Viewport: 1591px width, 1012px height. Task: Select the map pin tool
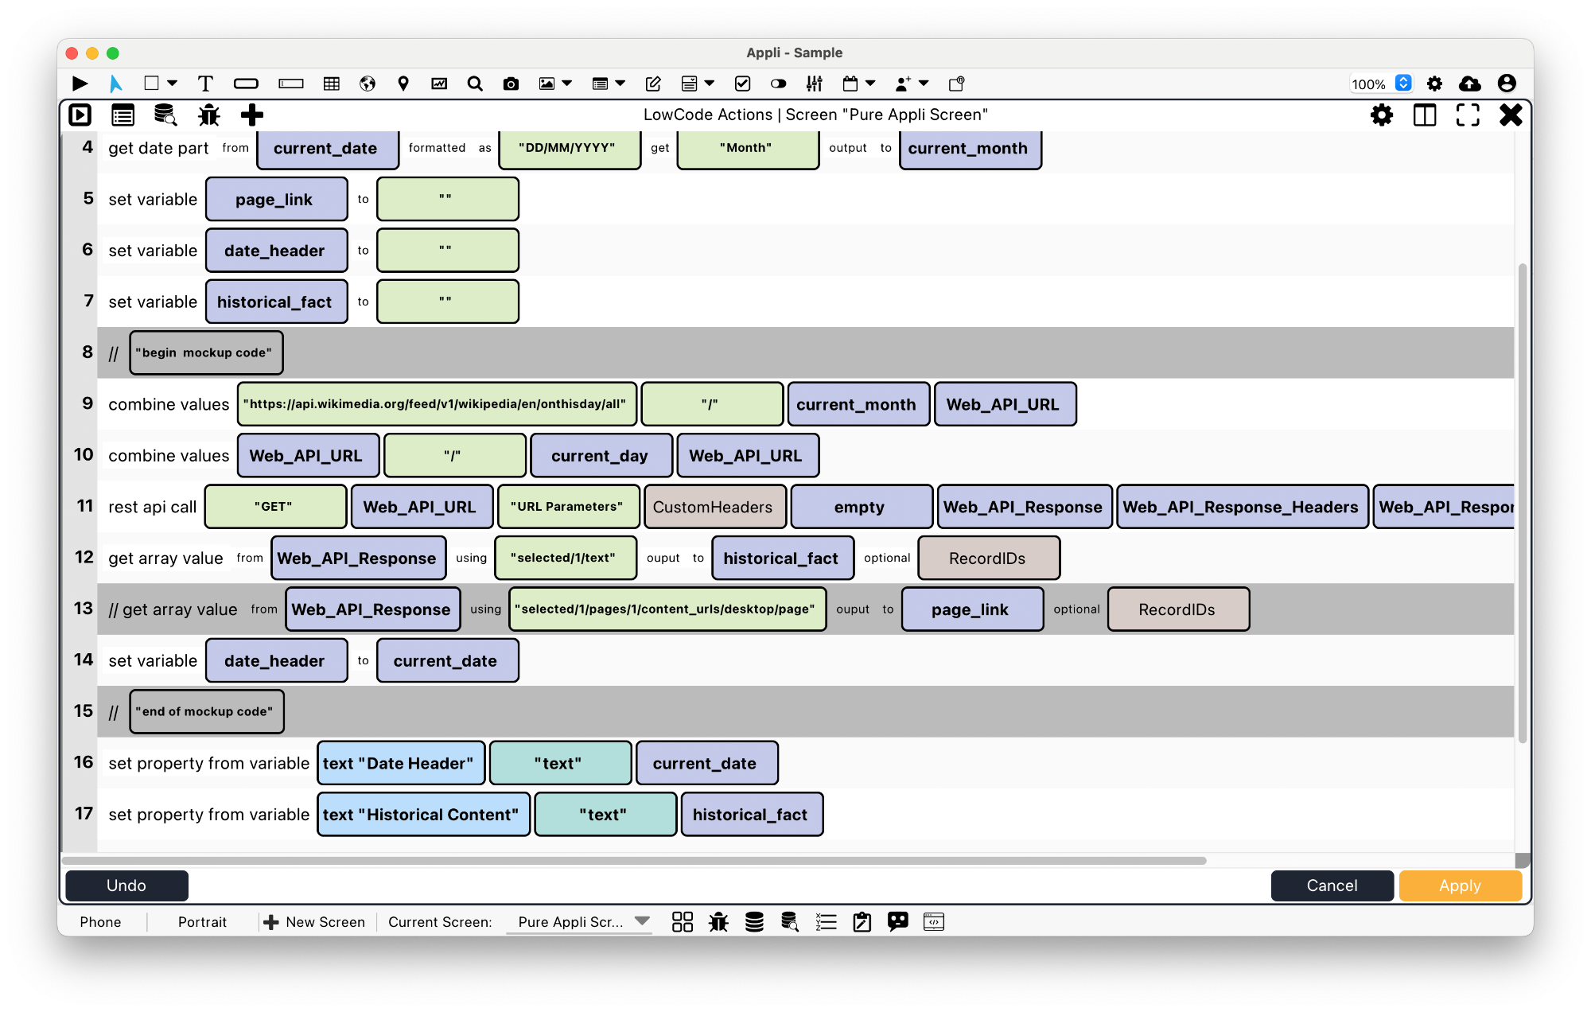coord(403,84)
